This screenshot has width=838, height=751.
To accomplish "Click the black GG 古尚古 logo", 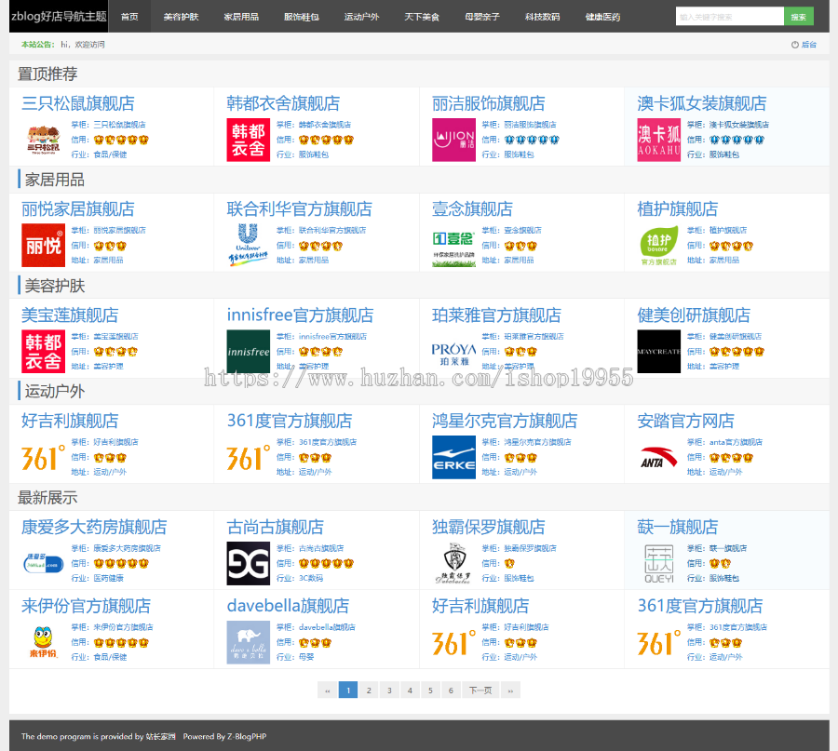I will click(248, 564).
